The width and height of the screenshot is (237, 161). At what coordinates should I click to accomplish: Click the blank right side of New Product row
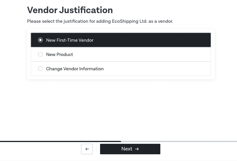161,54
